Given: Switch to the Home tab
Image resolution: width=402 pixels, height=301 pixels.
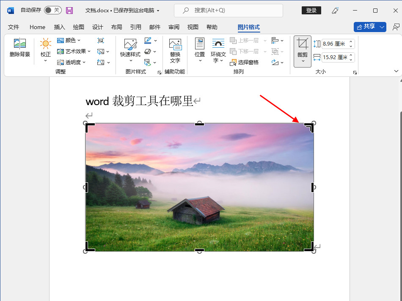Looking at the screenshot, I should (37, 27).
